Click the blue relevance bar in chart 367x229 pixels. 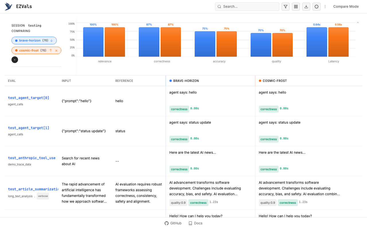click(x=93, y=42)
